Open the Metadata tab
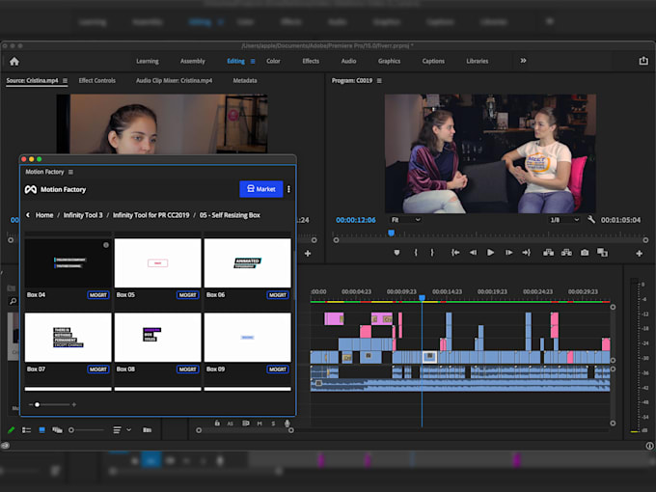The image size is (656, 492). click(245, 80)
